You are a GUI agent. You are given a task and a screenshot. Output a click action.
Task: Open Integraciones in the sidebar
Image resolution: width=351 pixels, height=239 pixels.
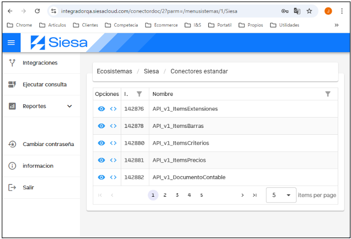point(40,63)
